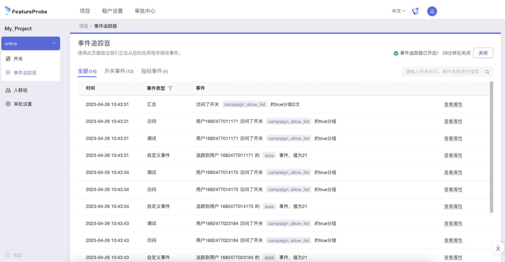Click the scroll-to-bottom download arrow icon
Viewport: 505px width, 262px height.
pyautogui.click(x=498, y=248)
